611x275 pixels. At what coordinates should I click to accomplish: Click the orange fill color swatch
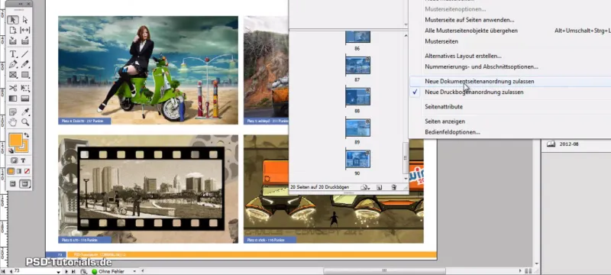[x=15, y=141]
